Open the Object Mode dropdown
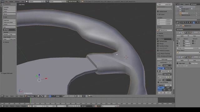The image size is (200, 112). (x=31, y=96)
